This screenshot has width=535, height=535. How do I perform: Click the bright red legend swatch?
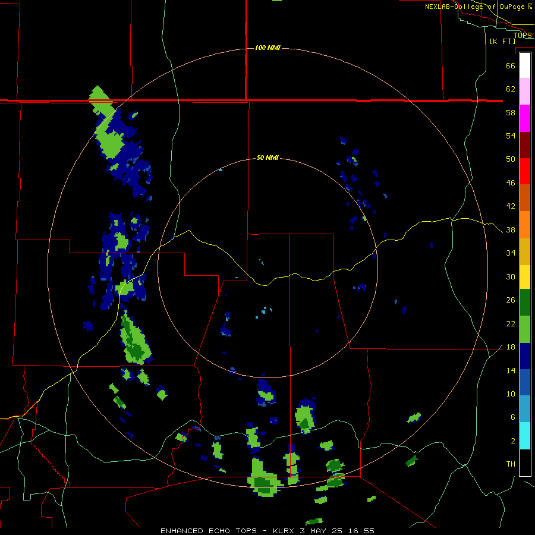click(x=525, y=171)
